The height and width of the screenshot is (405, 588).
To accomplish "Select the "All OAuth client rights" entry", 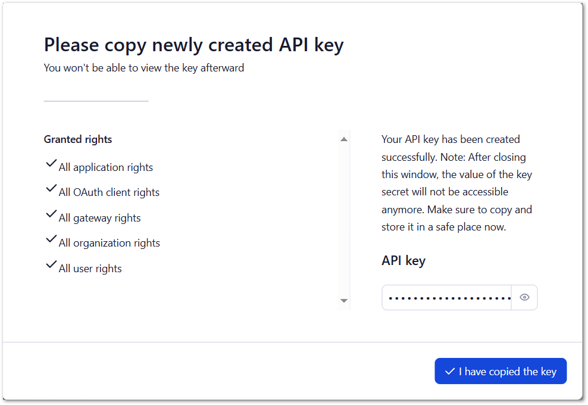I will pos(109,192).
